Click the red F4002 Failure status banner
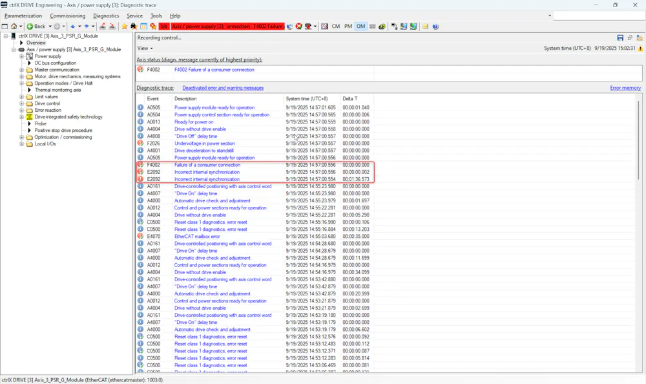Screen dimensions: 646x384 (227, 27)
